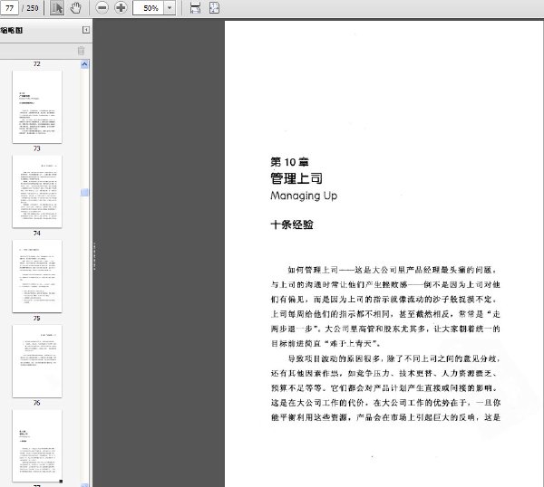Click the thumbnail scrollbar up arrow

(84, 64)
